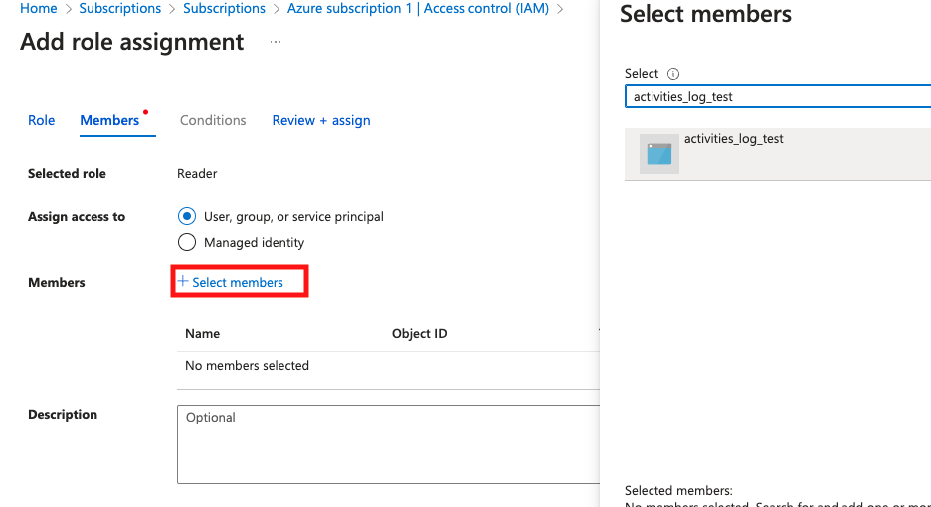Switch to the Role tab
This screenshot has width=931, height=507.
pyautogui.click(x=41, y=120)
